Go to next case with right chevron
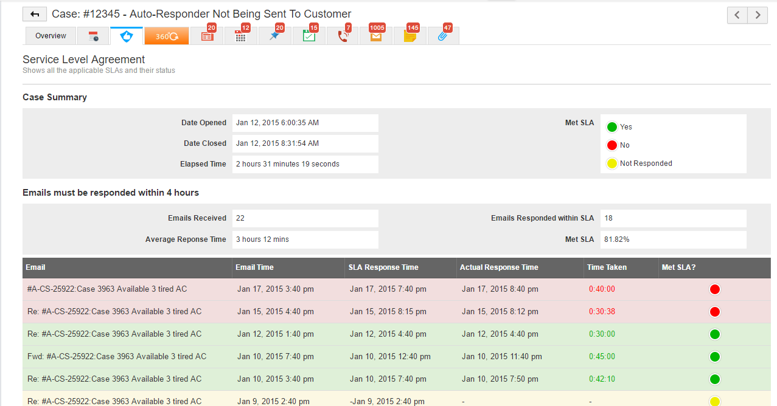Viewport: 777px width, 406px height. 758,15
